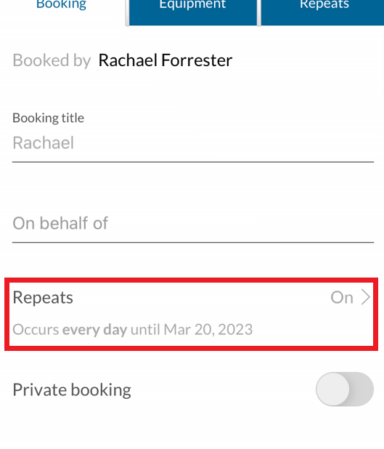Image resolution: width=384 pixels, height=449 pixels.
Task: Open the Equipment tab
Action: 193,12
